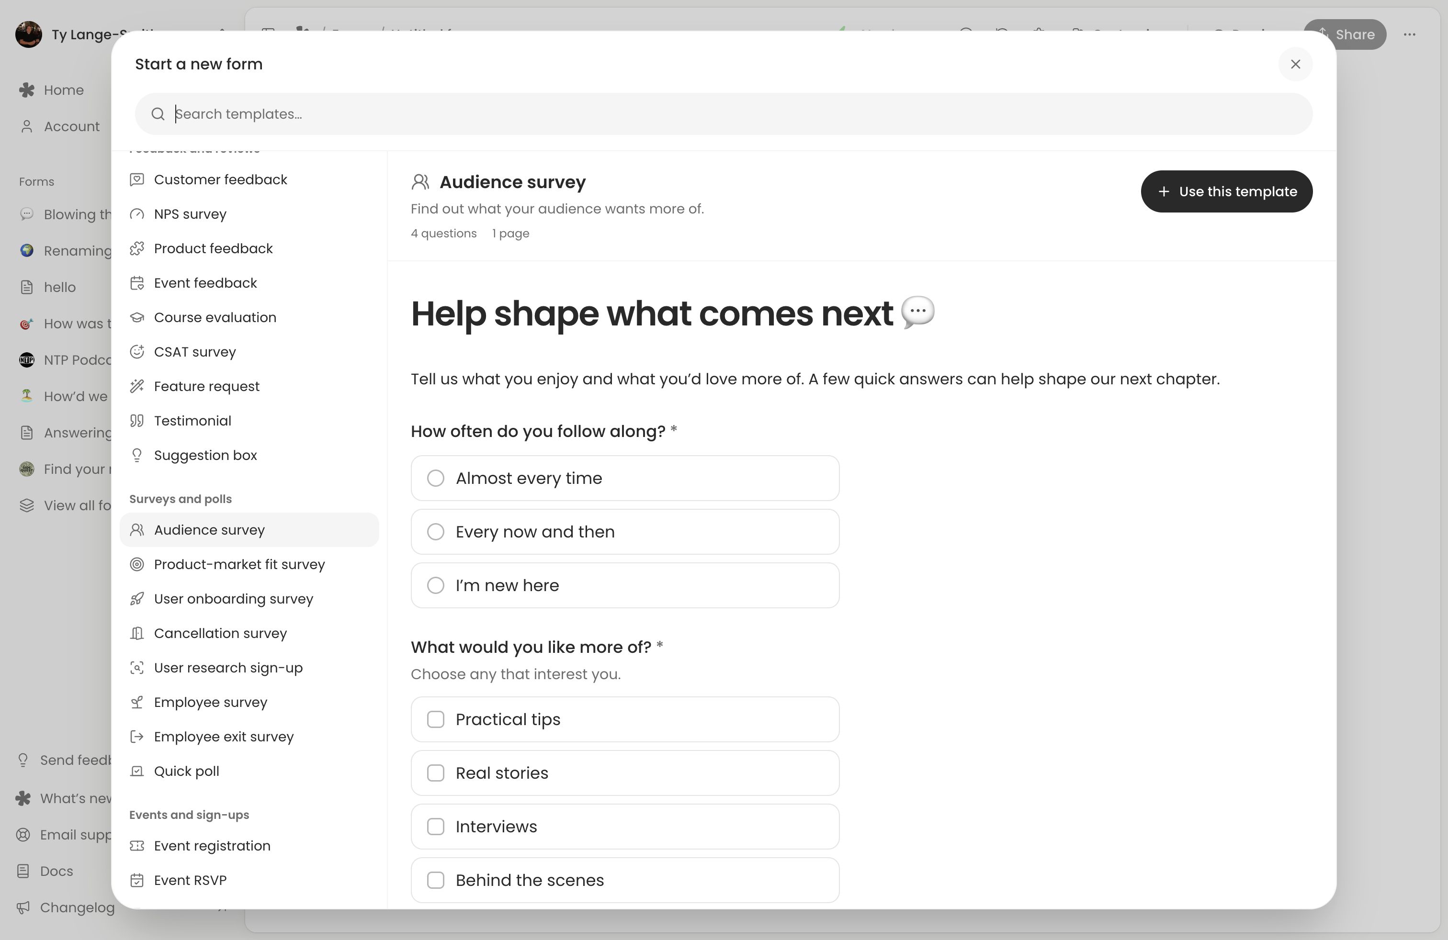Open the Employee survey template
The width and height of the screenshot is (1448, 940).
click(249, 702)
